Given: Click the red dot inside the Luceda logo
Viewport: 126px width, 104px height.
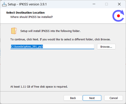Looking at the screenshot, I should click(118, 16).
